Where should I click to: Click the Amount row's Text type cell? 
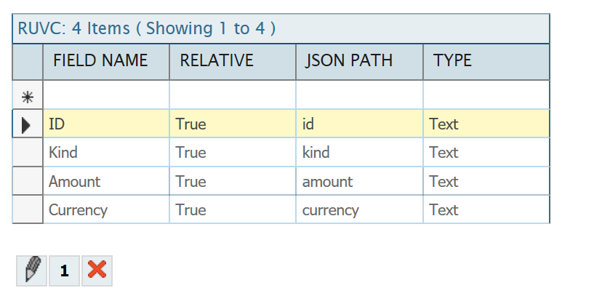[x=486, y=182]
